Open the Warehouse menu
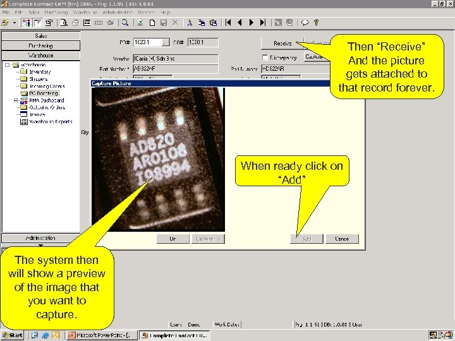455x341 pixels. click(x=85, y=13)
